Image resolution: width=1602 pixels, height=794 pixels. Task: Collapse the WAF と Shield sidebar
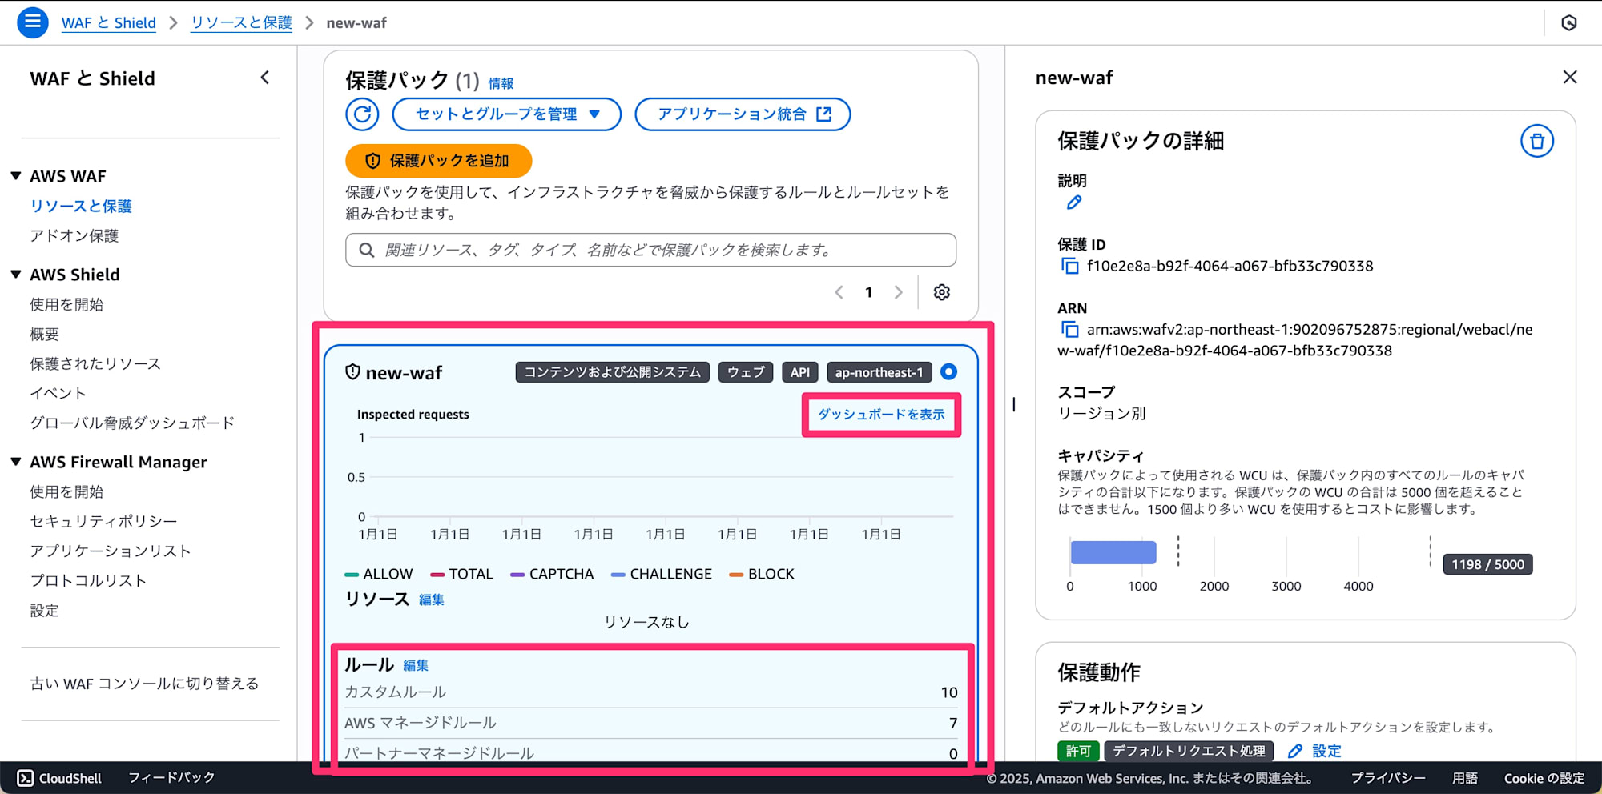click(265, 78)
